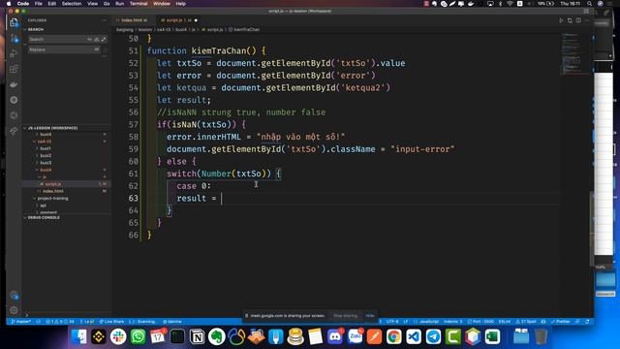The height and width of the screenshot is (349, 620).
Task: Click Prettier in status bar
Action: [x=560, y=322]
